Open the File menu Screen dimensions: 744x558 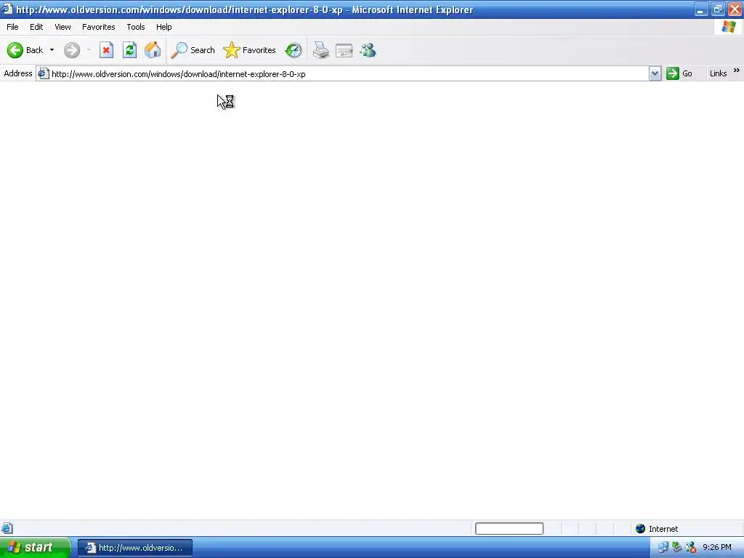(12, 27)
